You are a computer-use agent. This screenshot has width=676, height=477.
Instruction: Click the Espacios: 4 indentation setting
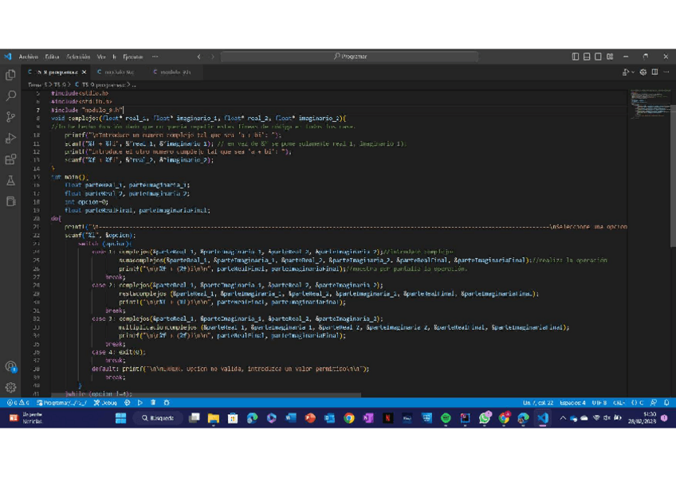click(x=572, y=403)
